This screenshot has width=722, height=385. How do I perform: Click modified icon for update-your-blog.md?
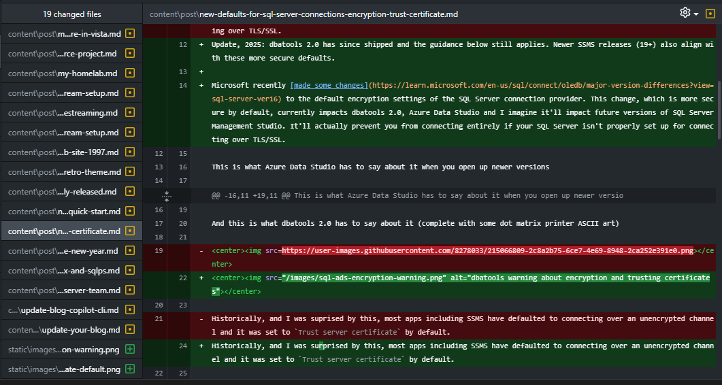(x=130, y=330)
